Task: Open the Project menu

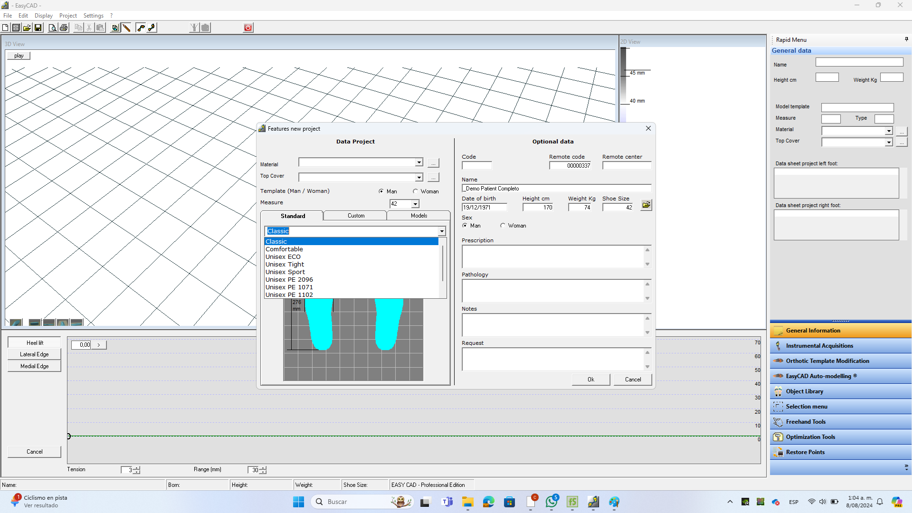Action: (x=68, y=16)
